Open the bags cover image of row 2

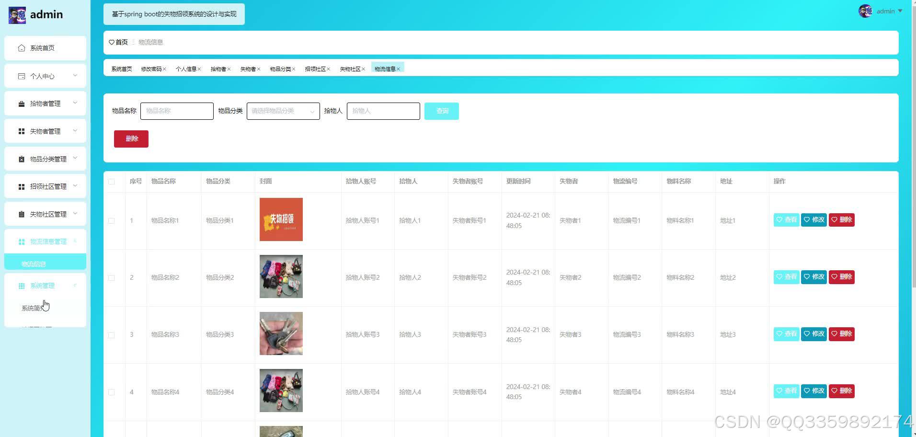click(281, 276)
